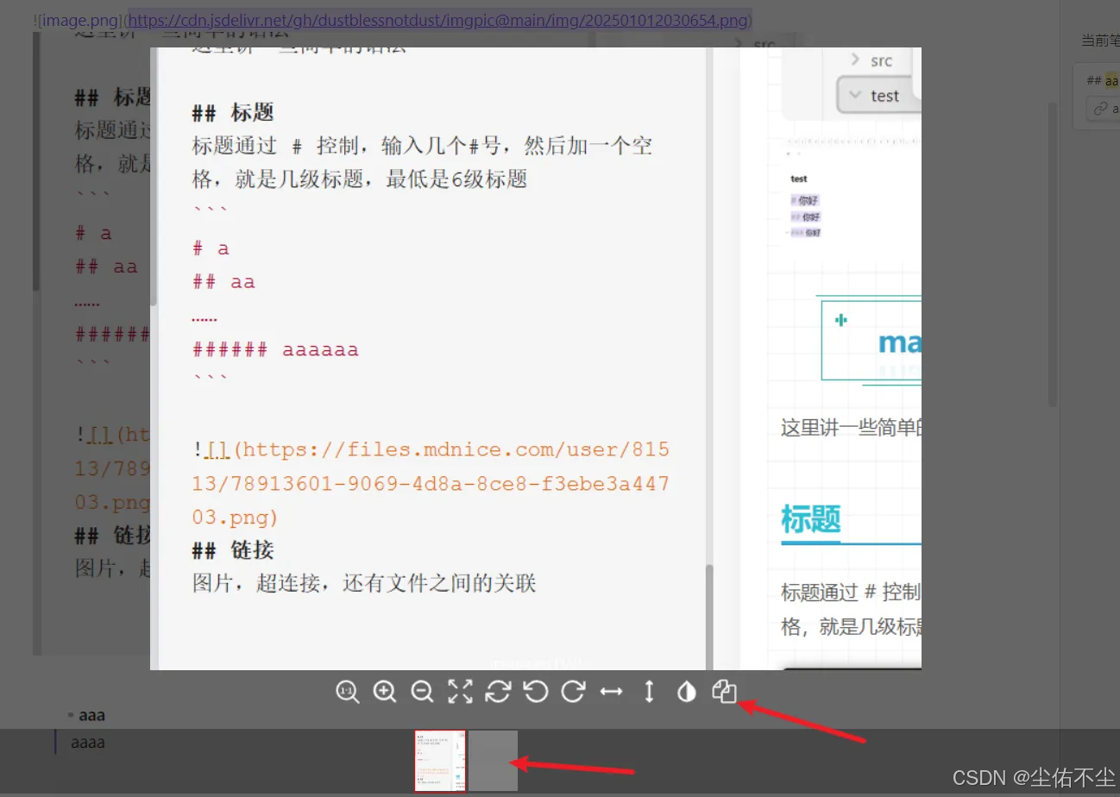
Task: Click the '## aa' outline entry in the right panel
Action: click(1102, 80)
